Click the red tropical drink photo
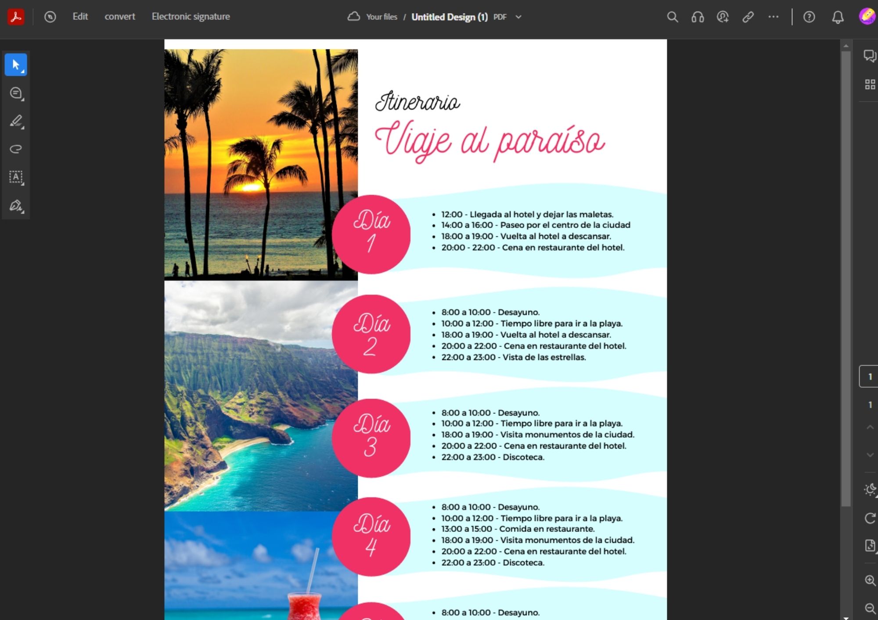Viewport: 878px width, 620px height. [x=261, y=566]
